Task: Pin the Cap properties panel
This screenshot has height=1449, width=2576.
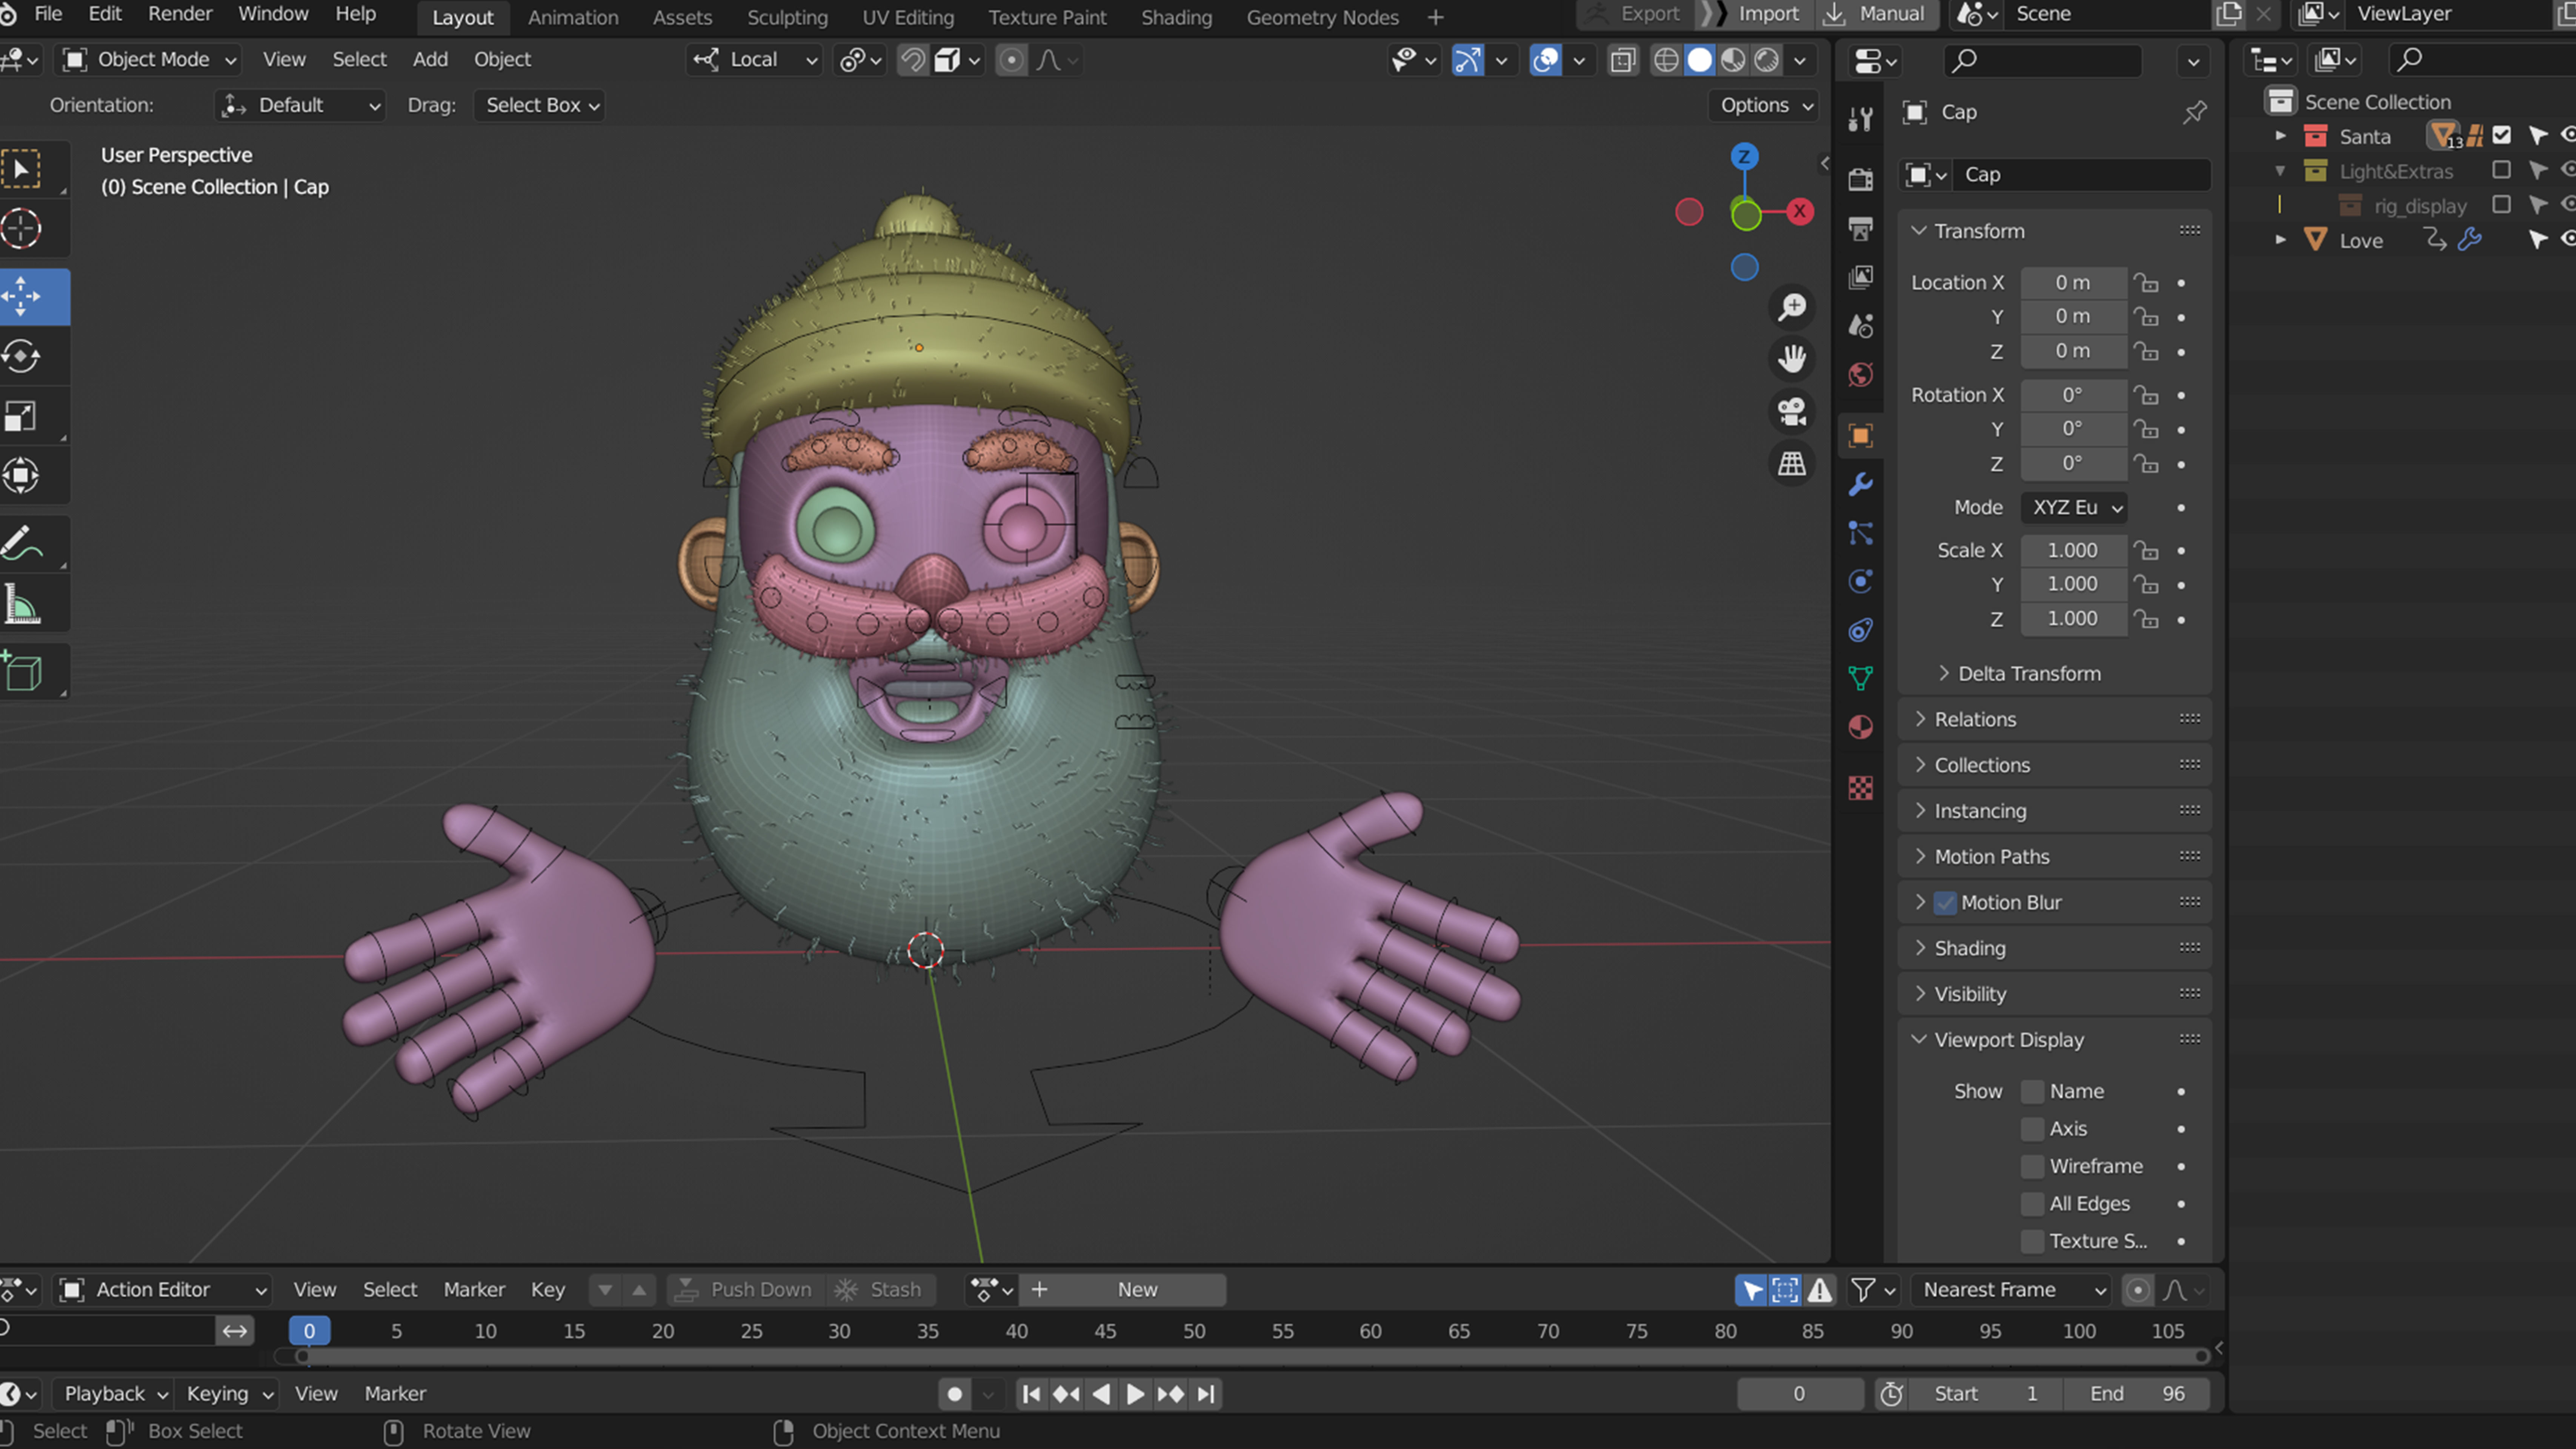Action: point(2194,112)
